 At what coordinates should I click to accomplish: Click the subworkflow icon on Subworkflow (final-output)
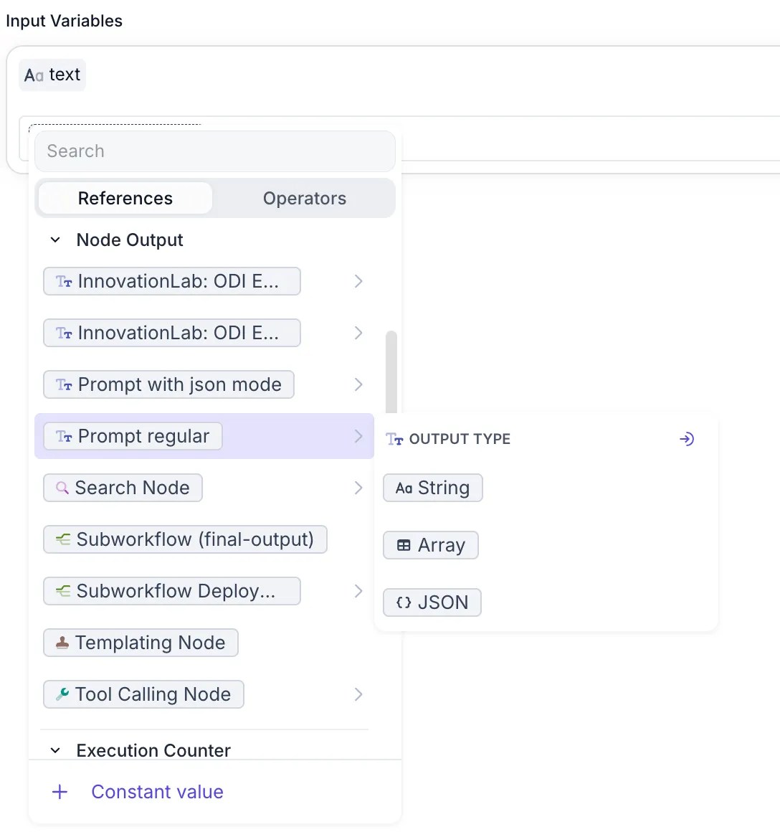(63, 539)
